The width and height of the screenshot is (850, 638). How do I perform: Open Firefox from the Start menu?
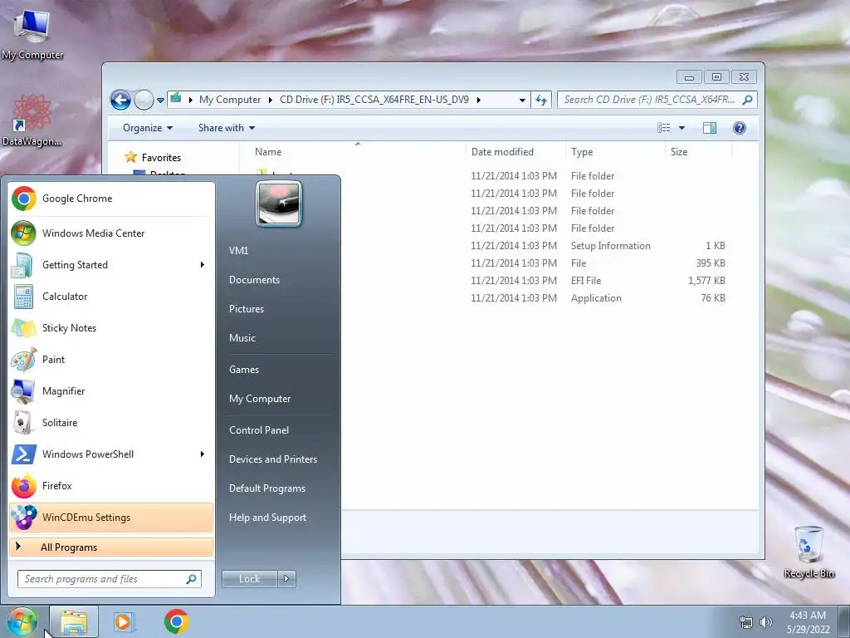point(111,485)
